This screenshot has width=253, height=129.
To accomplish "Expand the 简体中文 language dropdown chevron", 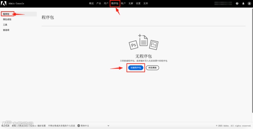I will [109, 126].
